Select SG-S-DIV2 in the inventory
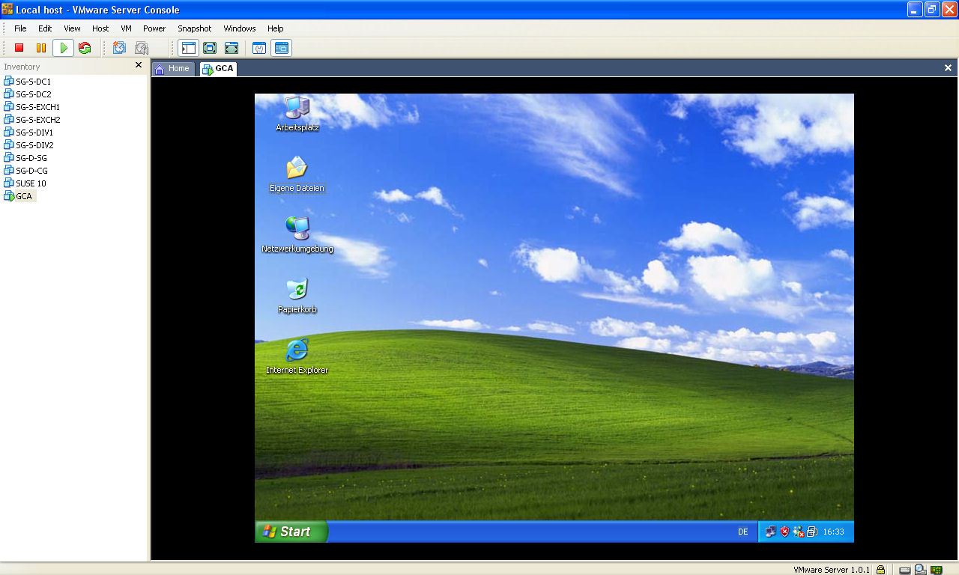This screenshot has height=575, width=959. click(x=28, y=145)
